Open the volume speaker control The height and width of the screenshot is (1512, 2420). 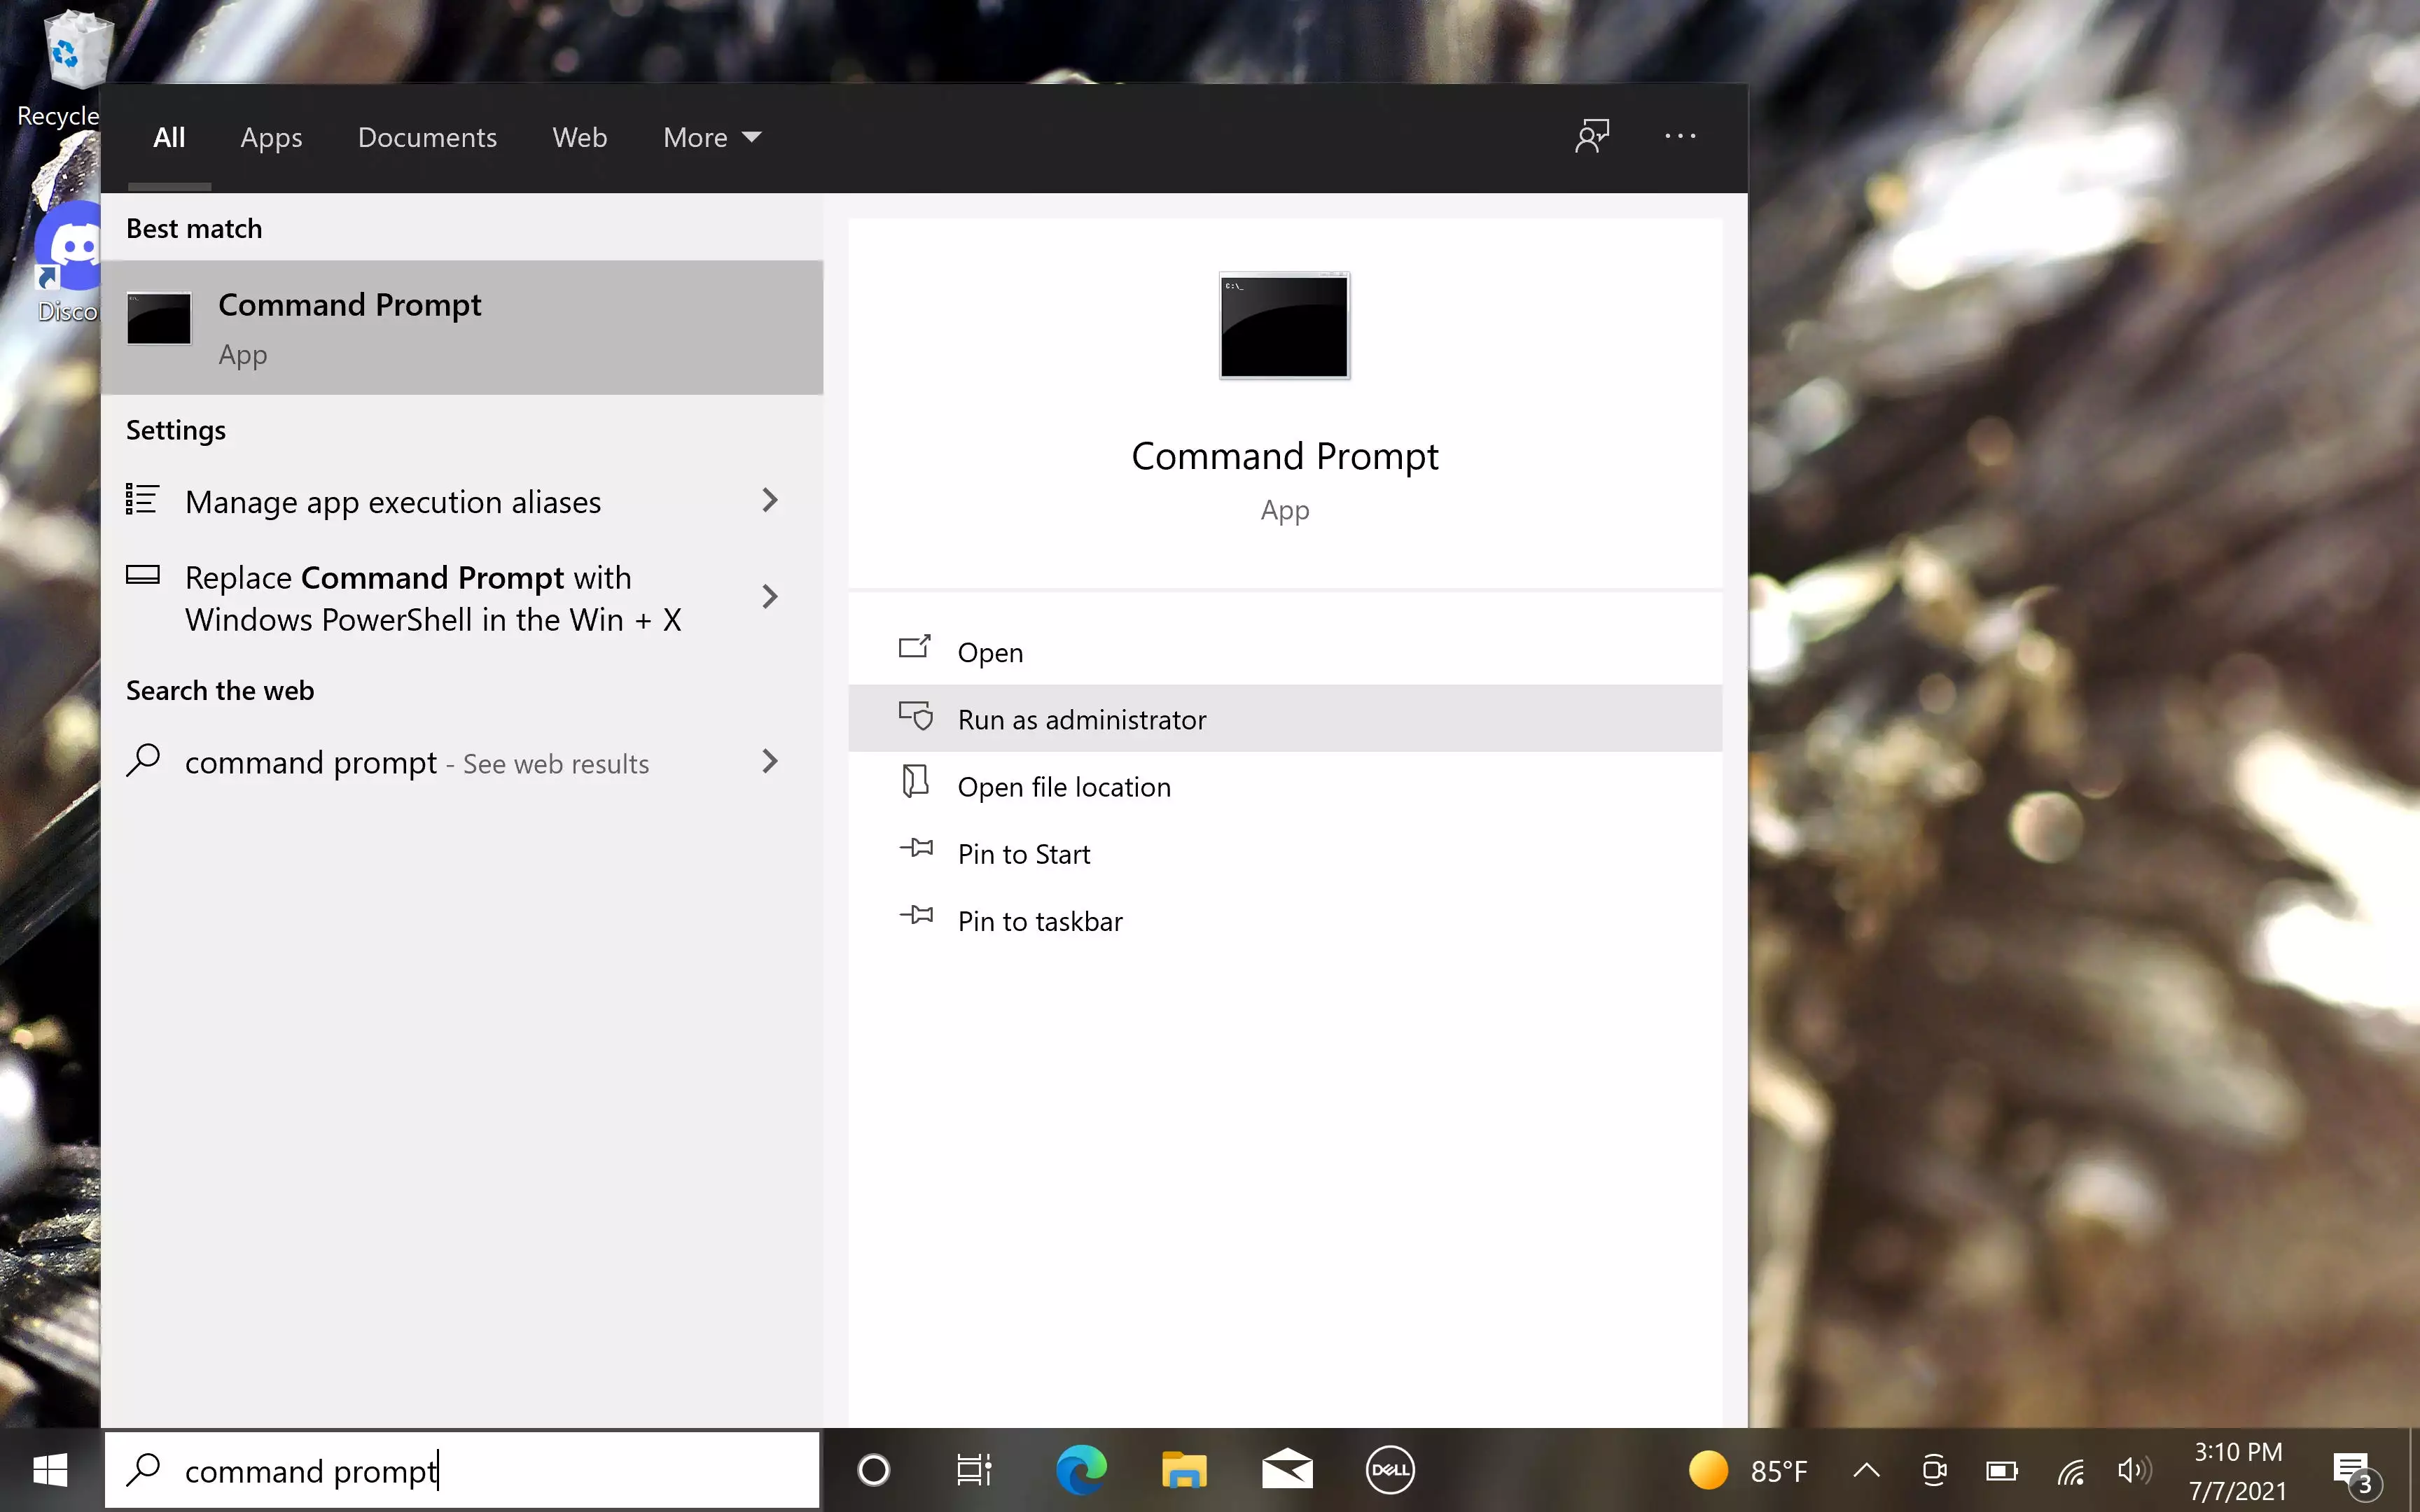(x=2134, y=1470)
